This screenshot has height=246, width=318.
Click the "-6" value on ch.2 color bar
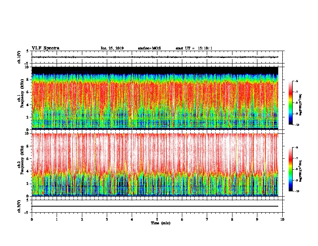[297, 148]
